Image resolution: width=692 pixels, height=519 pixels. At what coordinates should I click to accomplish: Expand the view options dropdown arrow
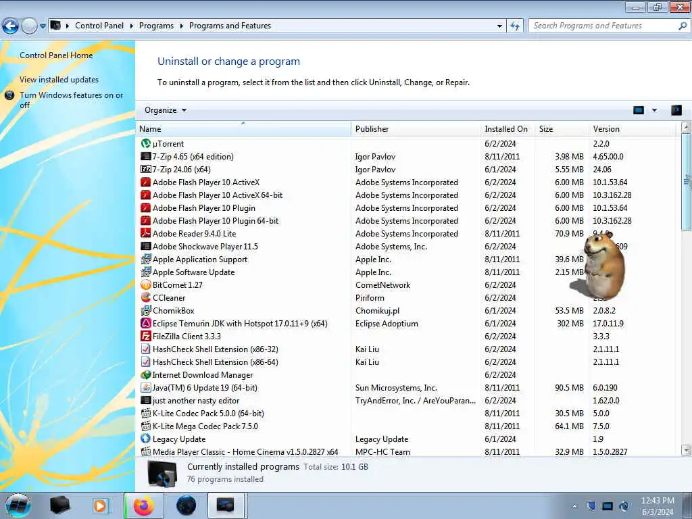pos(654,110)
